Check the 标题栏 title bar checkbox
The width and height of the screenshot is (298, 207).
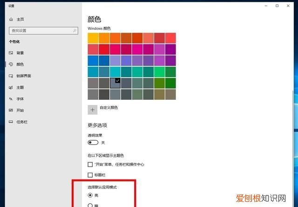point(90,175)
